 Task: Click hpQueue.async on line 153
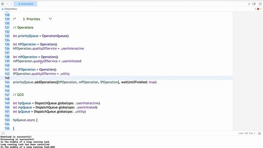(x=24, y=120)
